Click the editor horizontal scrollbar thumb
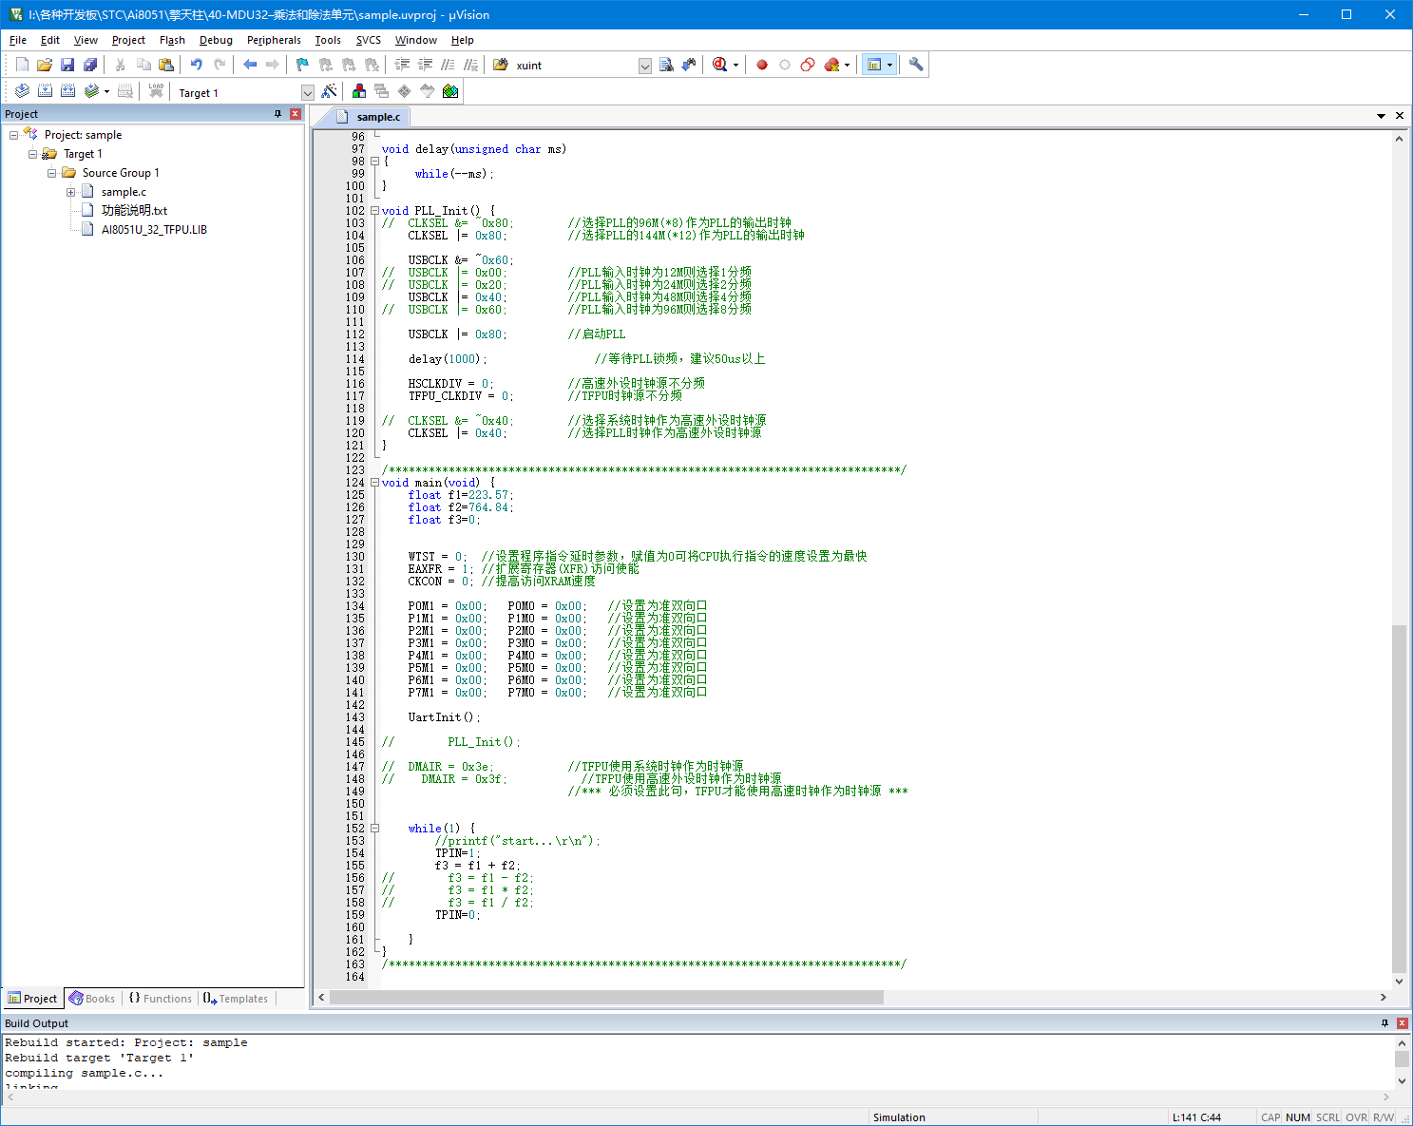 (x=606, y=997)
